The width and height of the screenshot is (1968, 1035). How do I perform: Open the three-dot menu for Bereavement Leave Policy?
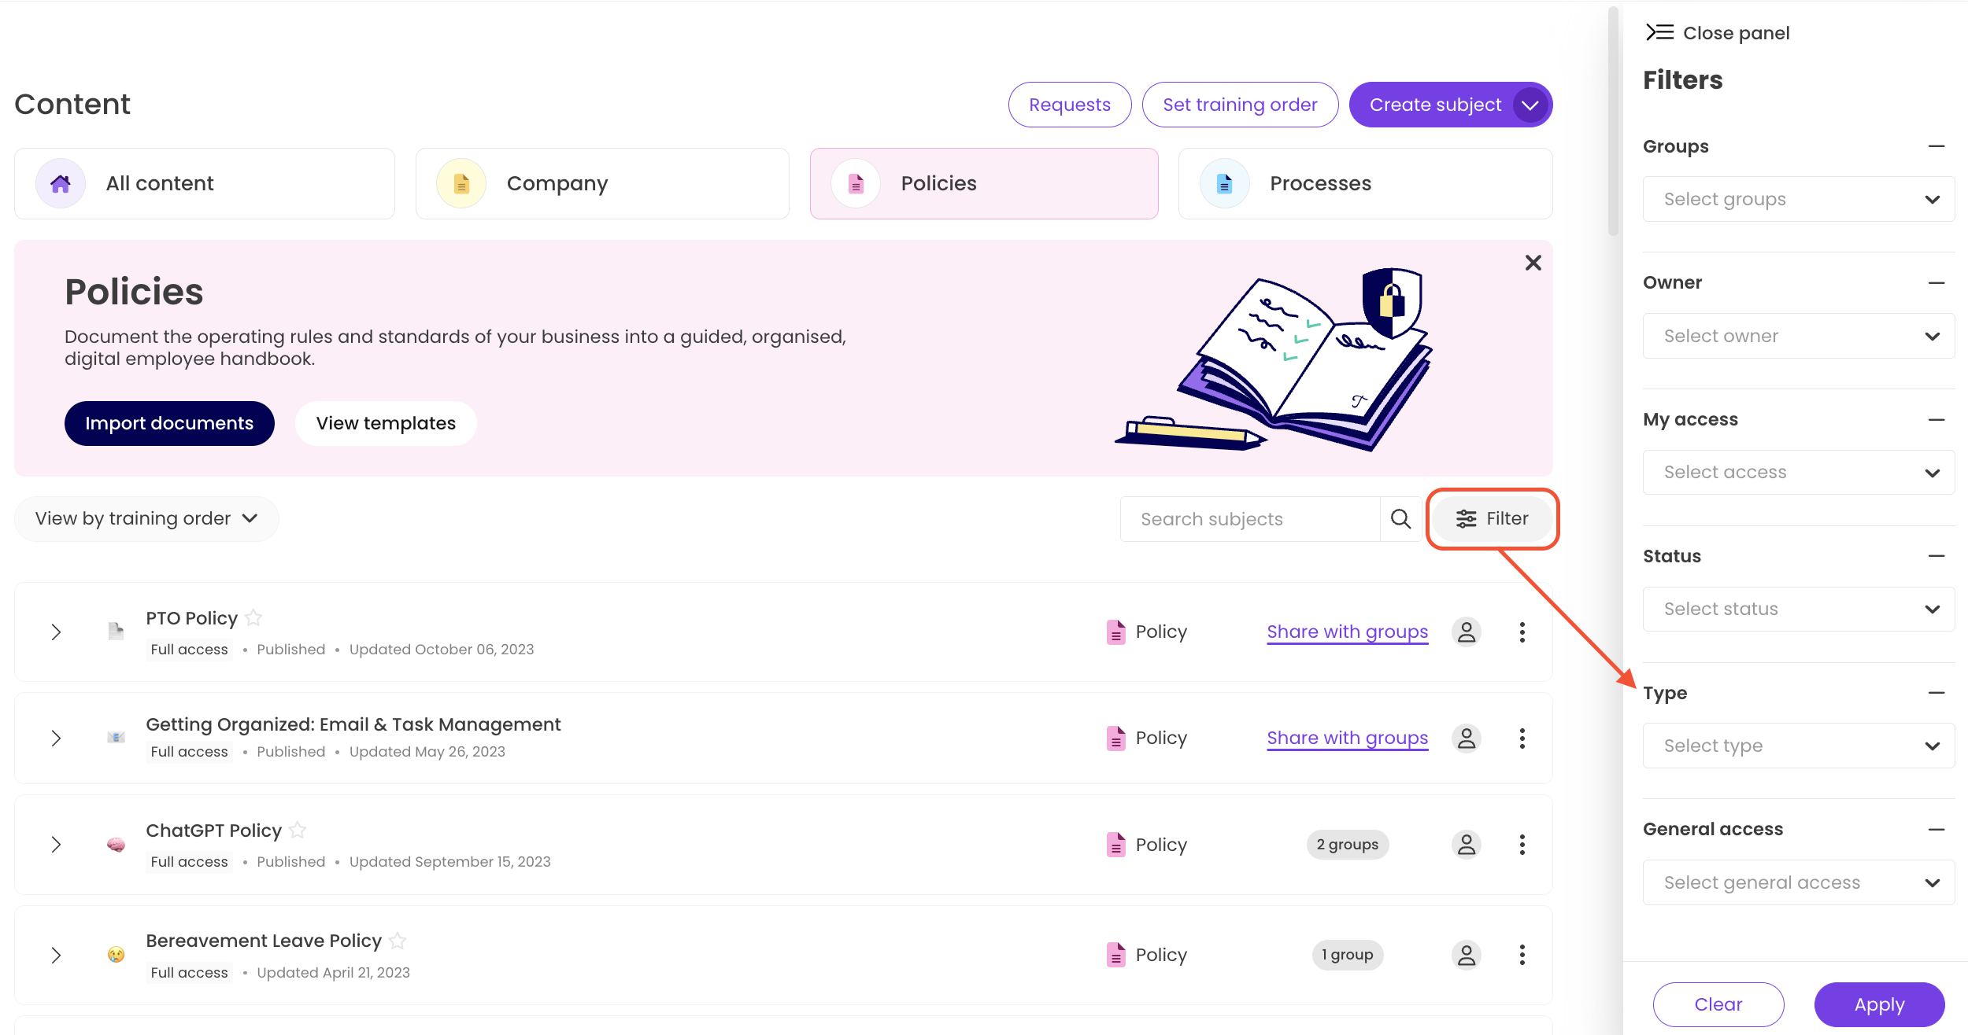pos(1522,955)
